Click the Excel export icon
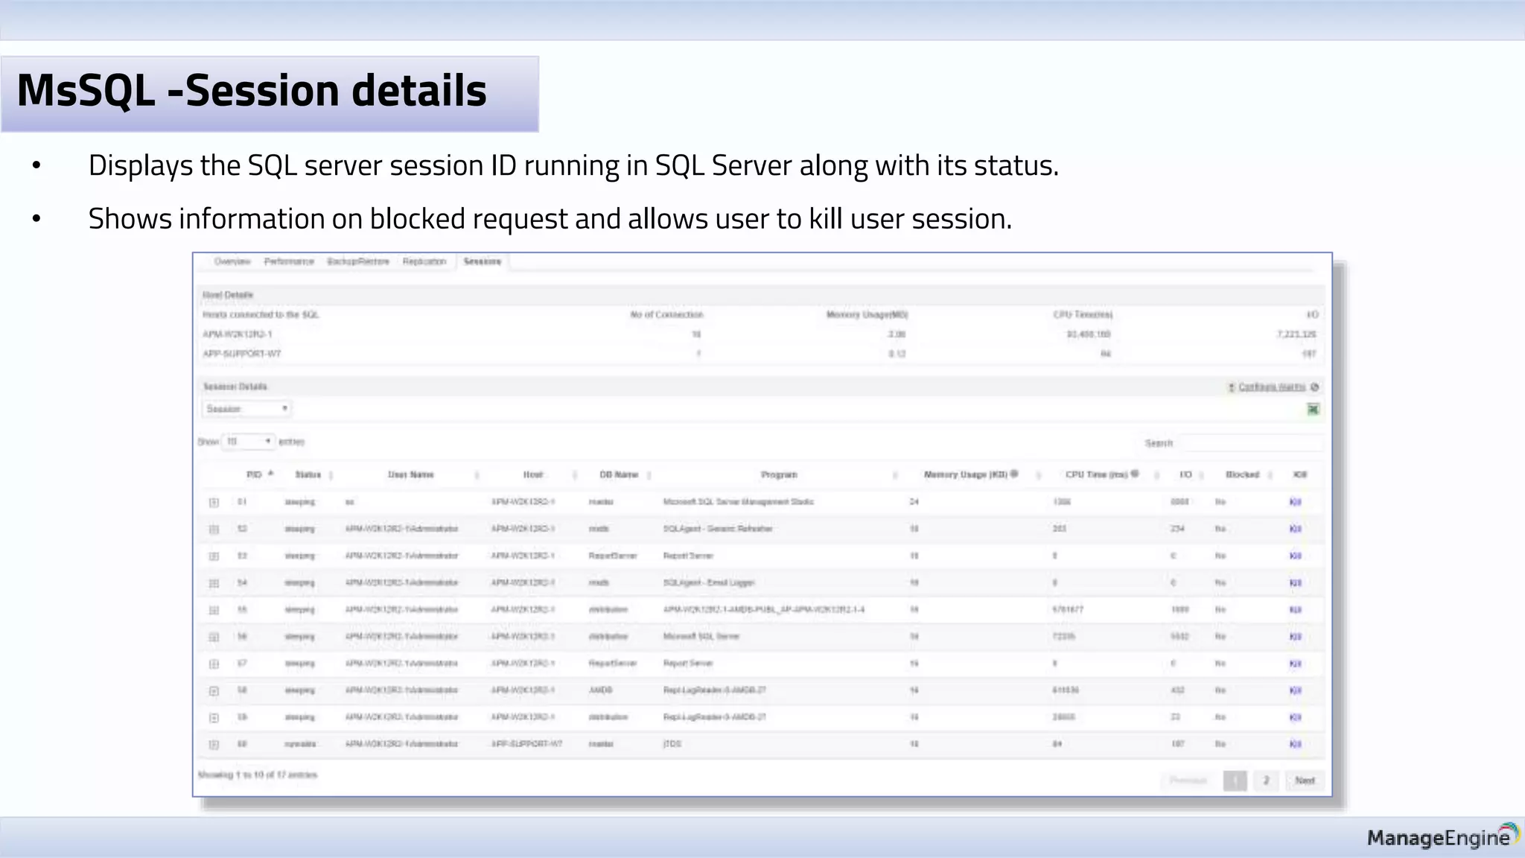This screenshot has height=858, width=1525. (1313, 409)
